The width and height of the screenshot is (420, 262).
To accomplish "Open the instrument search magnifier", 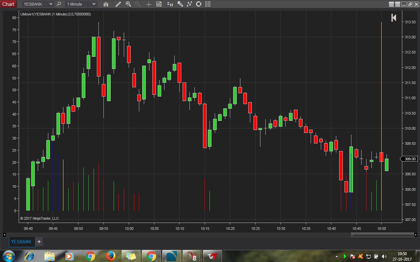I will (59, 4).
